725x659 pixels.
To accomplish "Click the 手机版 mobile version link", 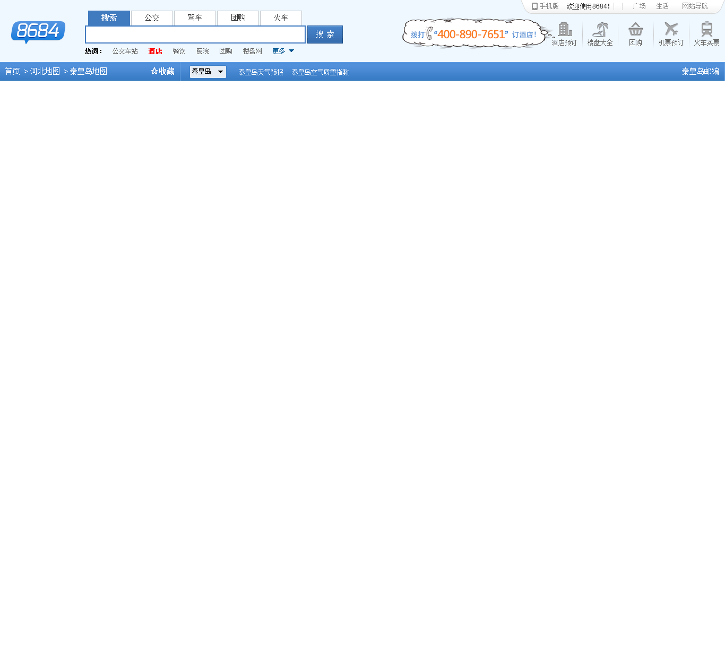I will pos(545,6).
